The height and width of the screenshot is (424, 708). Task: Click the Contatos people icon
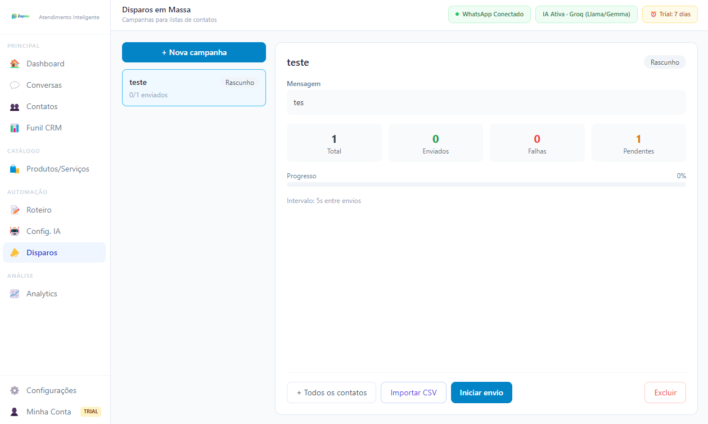(15, 107)
